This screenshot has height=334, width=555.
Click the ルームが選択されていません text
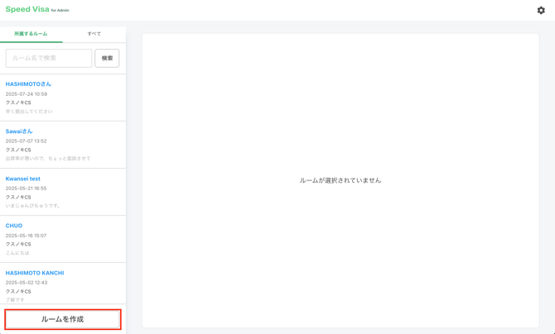(340, 180)
